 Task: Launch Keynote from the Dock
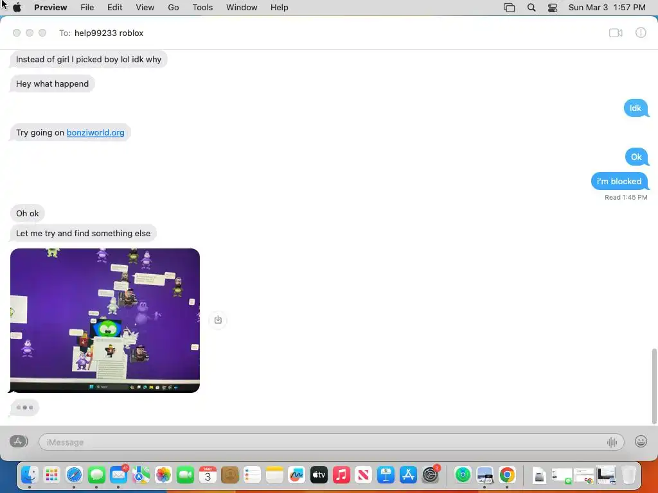(x=386, y=475)
